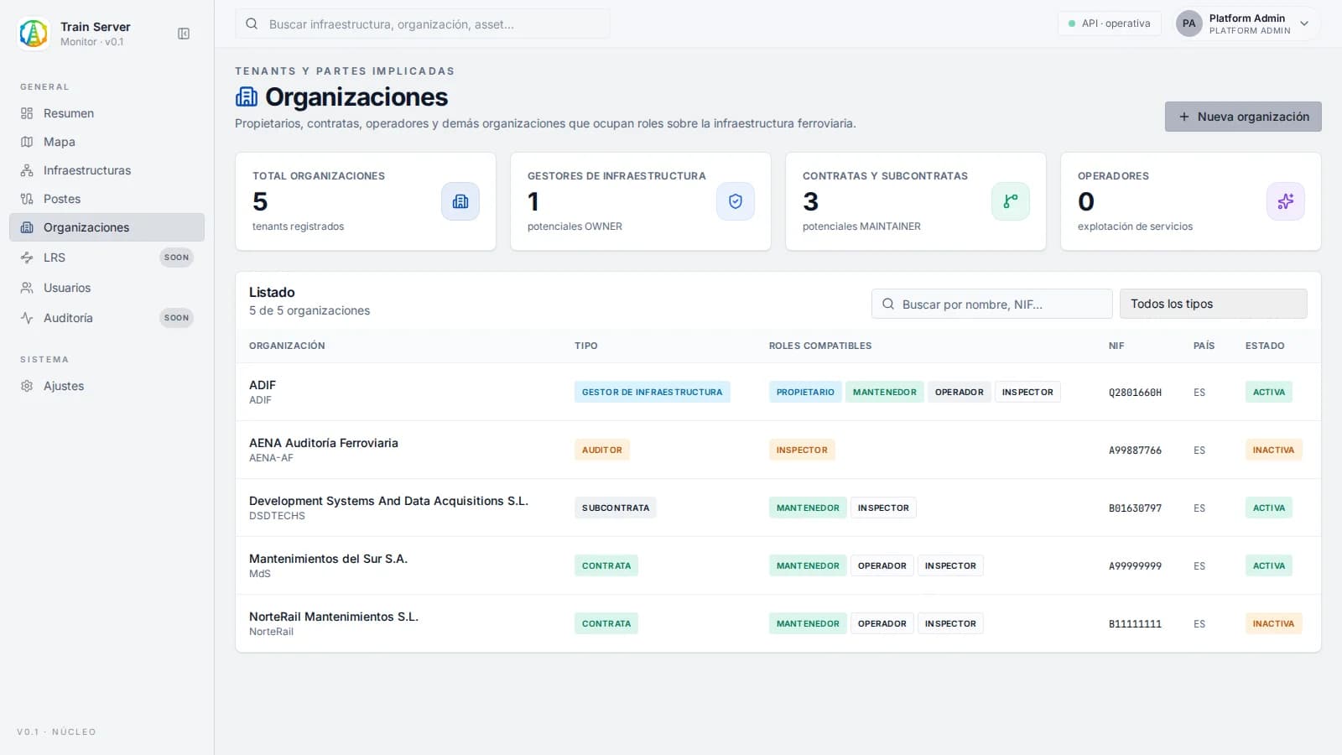Click the Infraestructuras network icon
This screenshot has height=755, width=1342.
27,170
